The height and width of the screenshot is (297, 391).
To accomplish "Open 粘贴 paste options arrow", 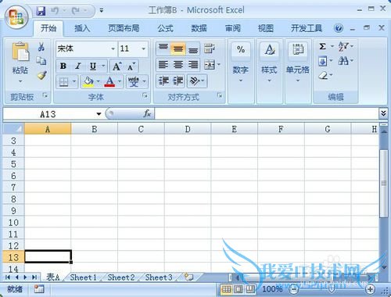I will click(x=20, y=81).
